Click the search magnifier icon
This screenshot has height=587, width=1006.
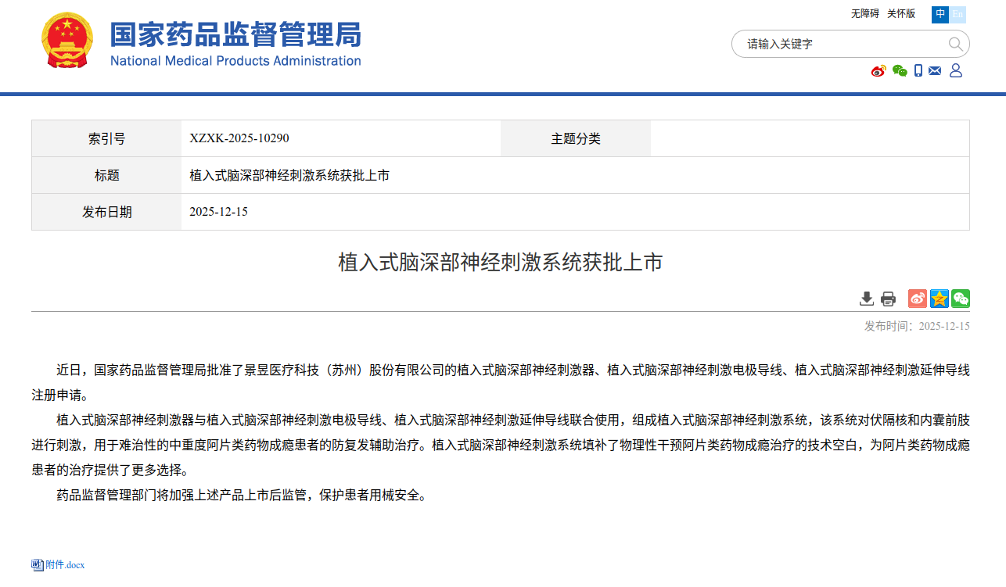[955, 44]
